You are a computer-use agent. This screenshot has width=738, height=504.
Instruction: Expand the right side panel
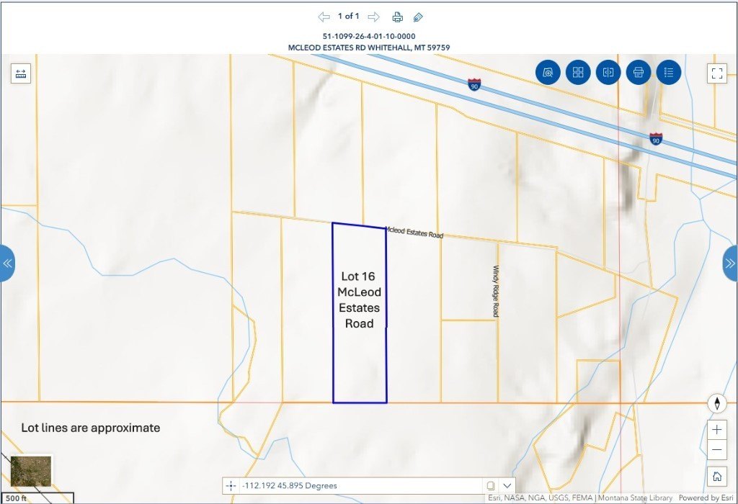coord(730,263)
